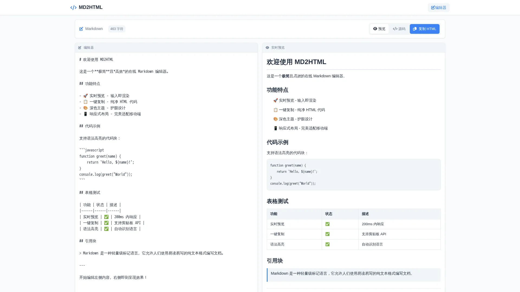520x292 pixels.
Task: Click the eye icon on the 预览 button
Action: (x=375, y=29)
